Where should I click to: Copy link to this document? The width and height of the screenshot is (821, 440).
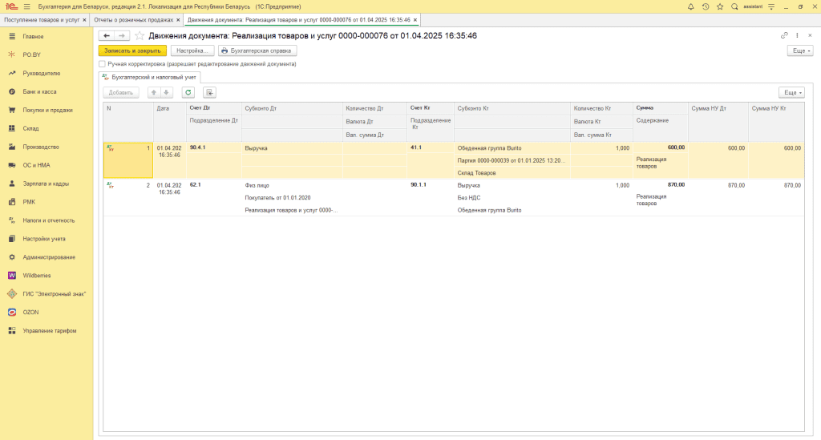coord(784,35)
